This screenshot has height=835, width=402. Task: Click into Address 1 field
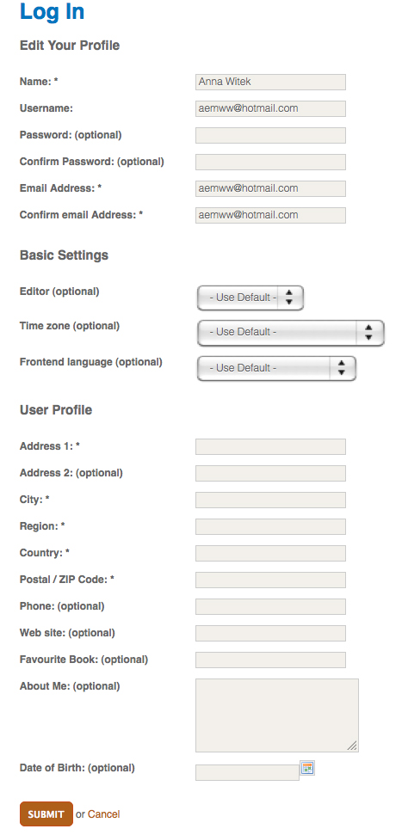(270, 447)
